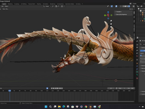Click the pan hand viewport gizmo
This screenshot has width=145, height=109.
coord(111,24)
